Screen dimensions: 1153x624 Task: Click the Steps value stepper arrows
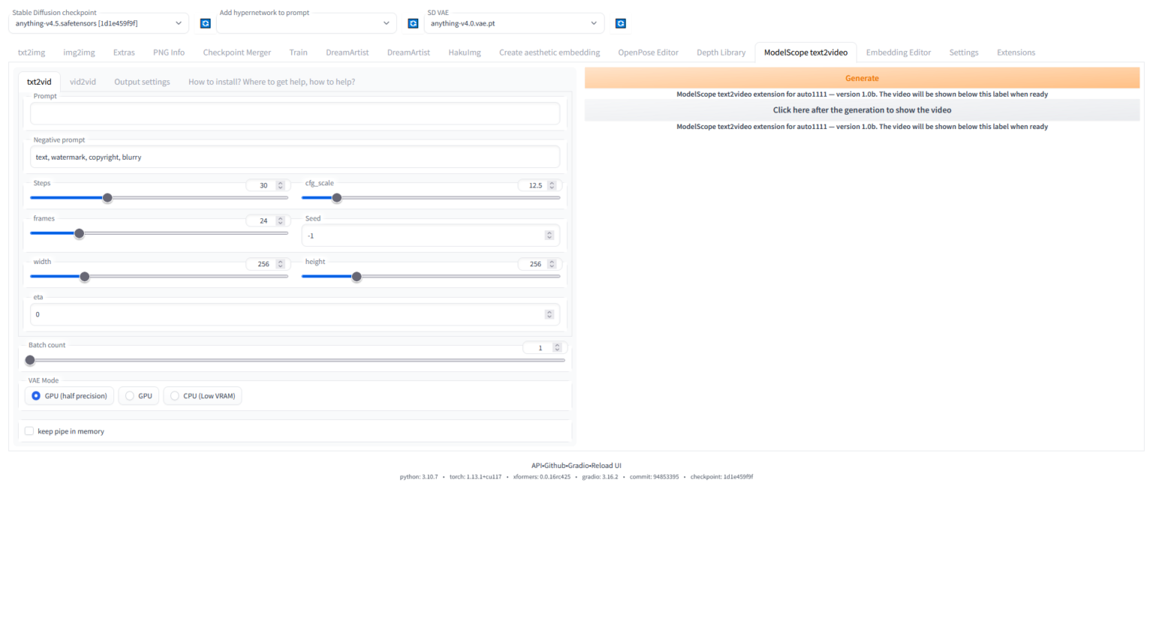pyautogui.click(x=281, y=185)
